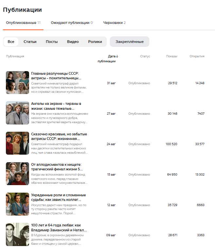The width and height of the screenshot is (215, 249).
Task: Open the Украденные роли article thumbnail
Action: click(18, 204)
